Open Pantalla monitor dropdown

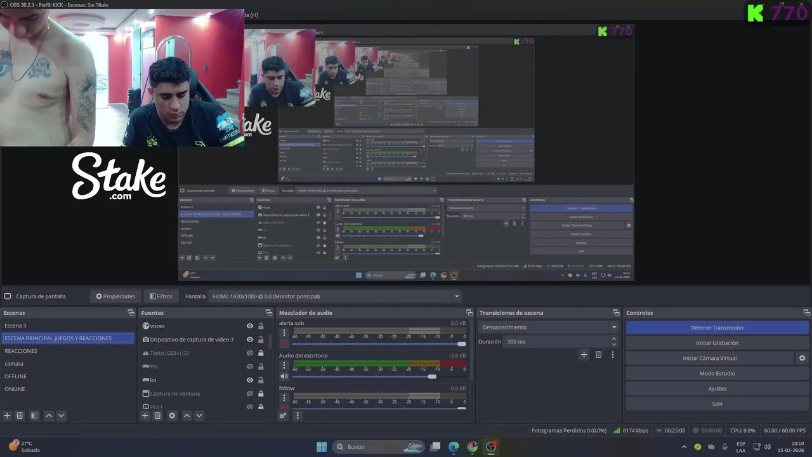pos(336,296)
